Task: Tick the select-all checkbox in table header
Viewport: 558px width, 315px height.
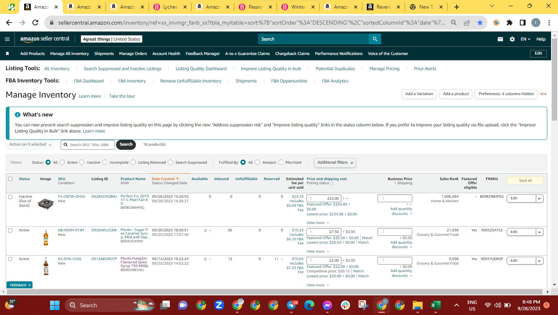Action: point(10,179)
